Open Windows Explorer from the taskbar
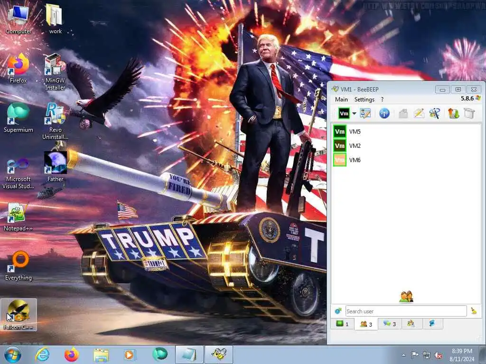The height and width of the screenshot is (364, 486). point(101,355)
